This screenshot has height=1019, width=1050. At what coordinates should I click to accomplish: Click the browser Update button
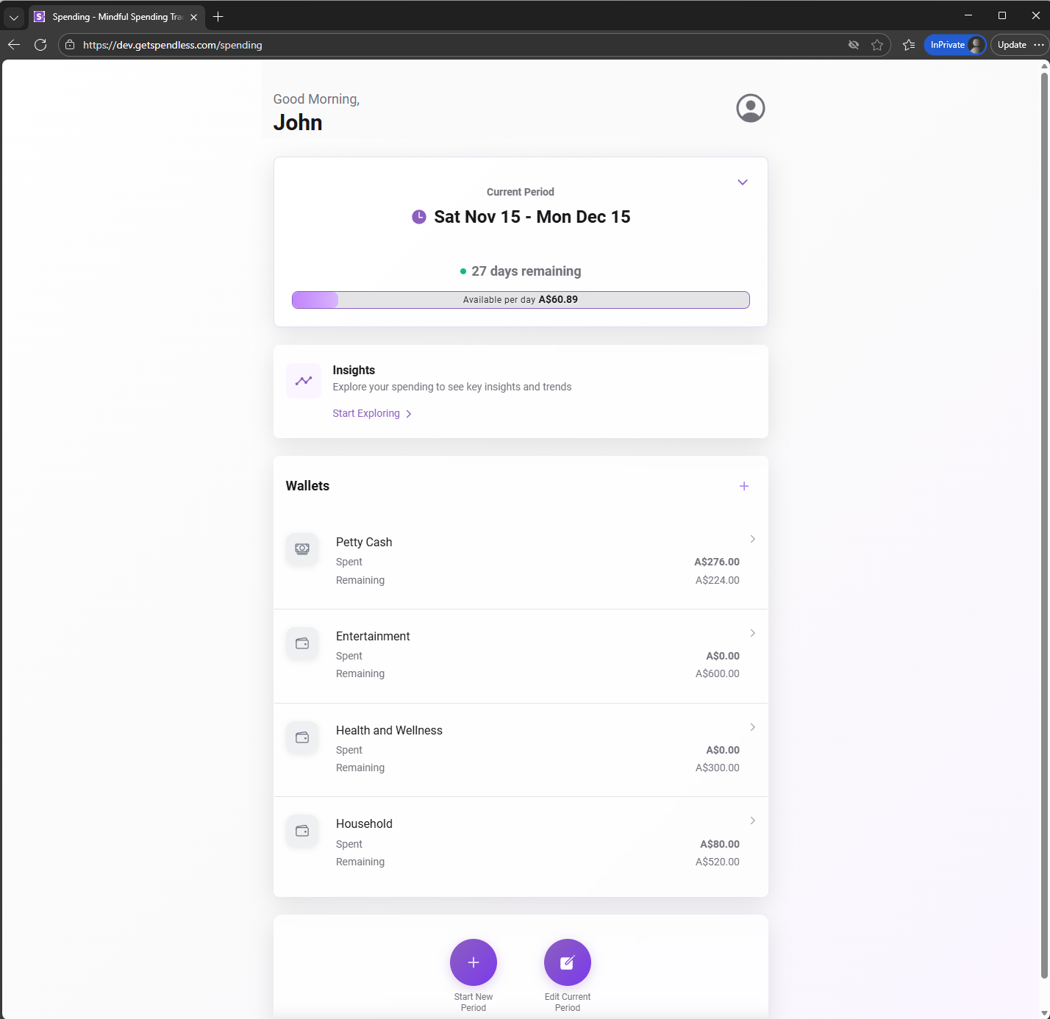[x=1012, y=45]
